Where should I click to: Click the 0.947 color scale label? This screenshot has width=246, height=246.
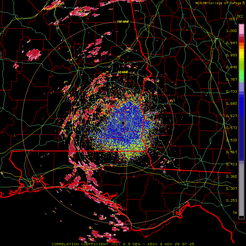click(232, 43)
